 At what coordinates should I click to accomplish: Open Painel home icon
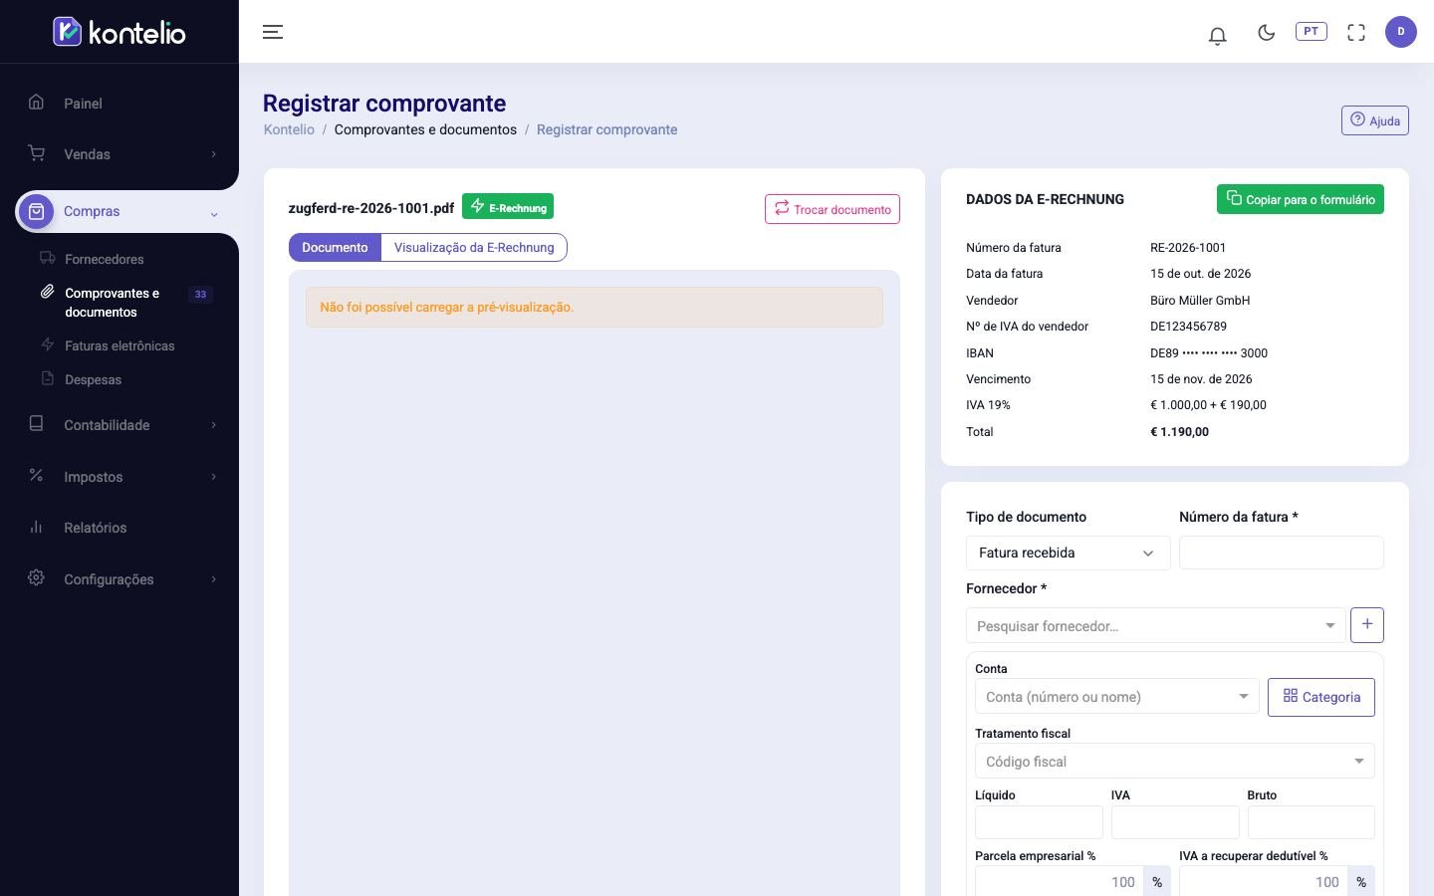(x=36, y=102)
